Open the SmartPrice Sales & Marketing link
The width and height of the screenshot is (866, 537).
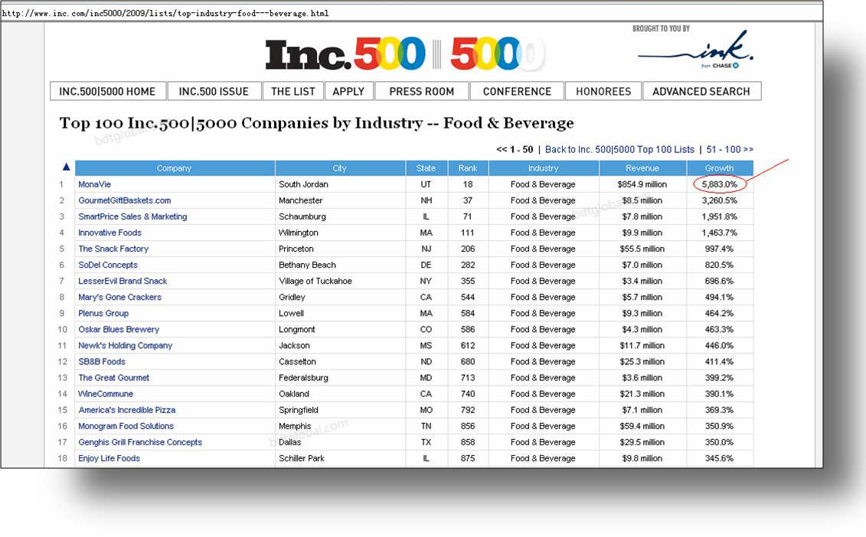pyautogui.click(x=132, y=216)
